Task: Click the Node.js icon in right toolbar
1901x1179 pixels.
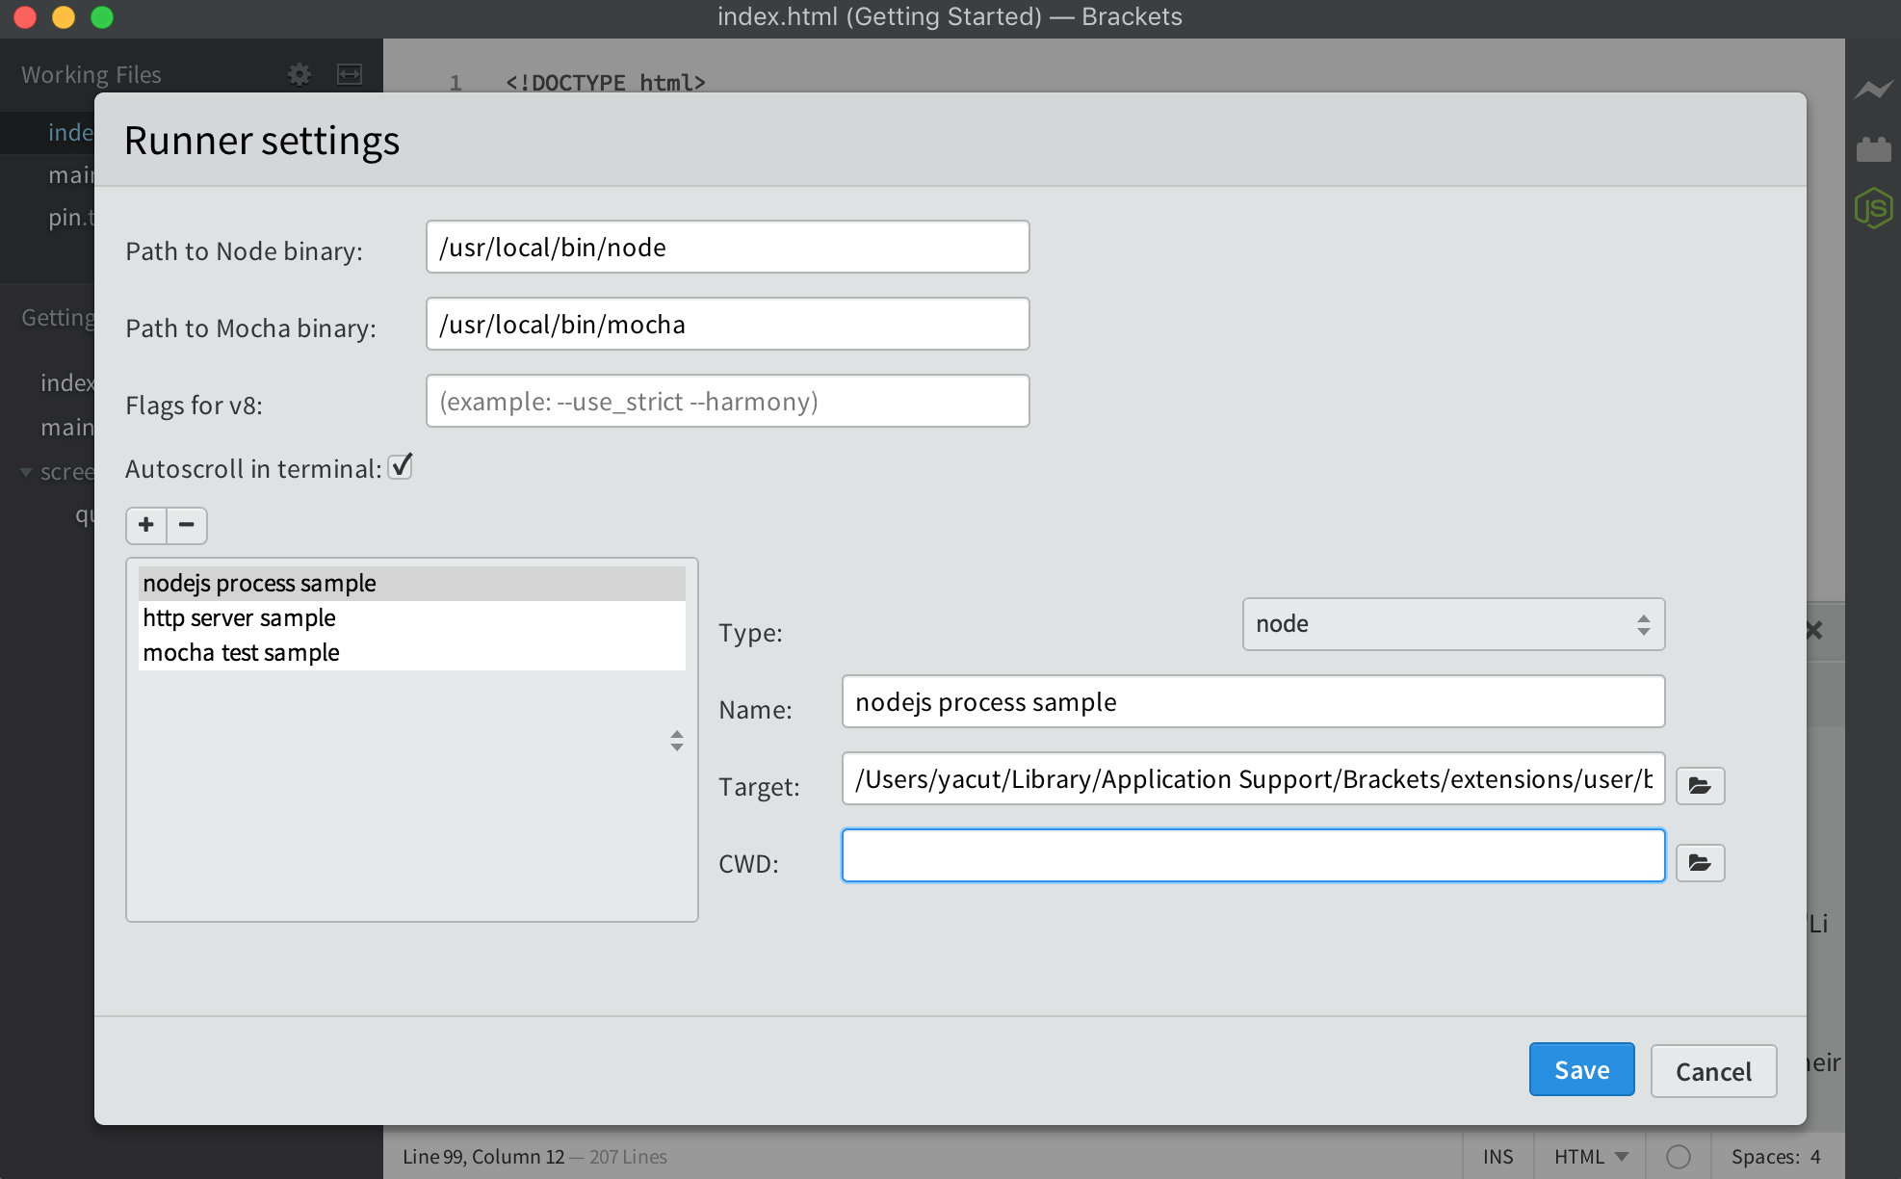Action: tap(1873, 207)
